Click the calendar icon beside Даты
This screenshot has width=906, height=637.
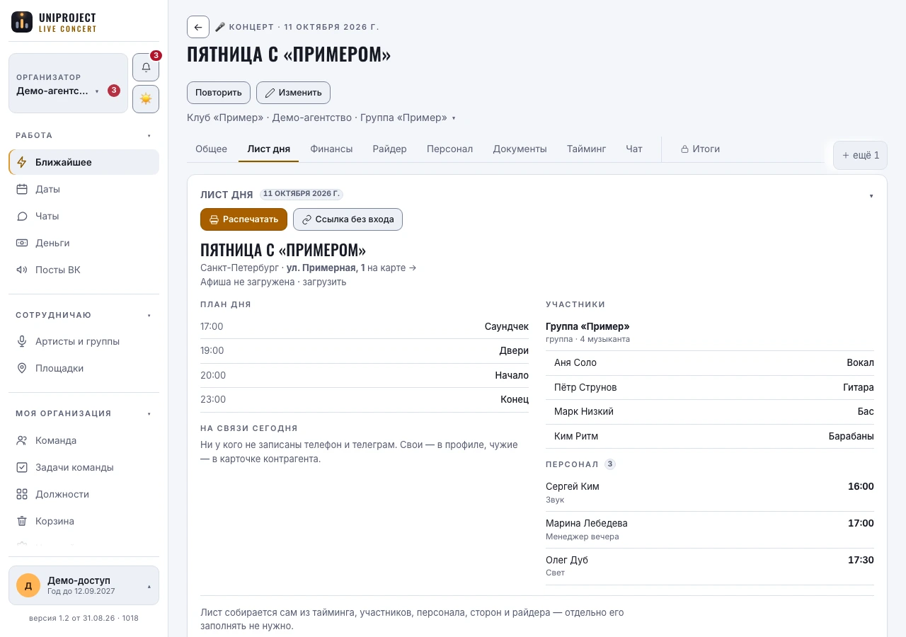pyautogui.click(x=22, y=189)
